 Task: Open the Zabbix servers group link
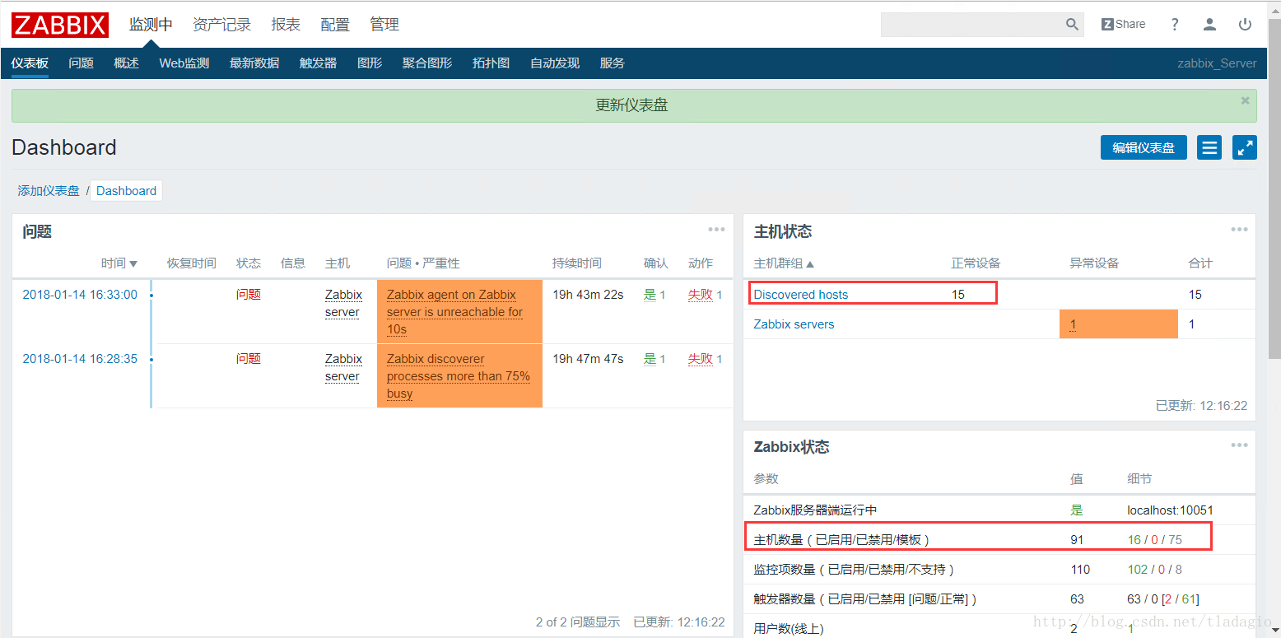[794, 324]
